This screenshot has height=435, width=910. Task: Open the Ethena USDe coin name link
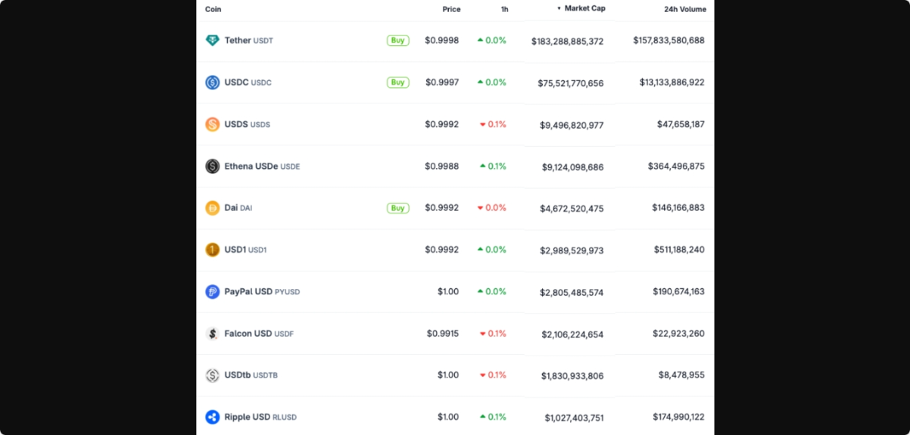tap(251, 166)
